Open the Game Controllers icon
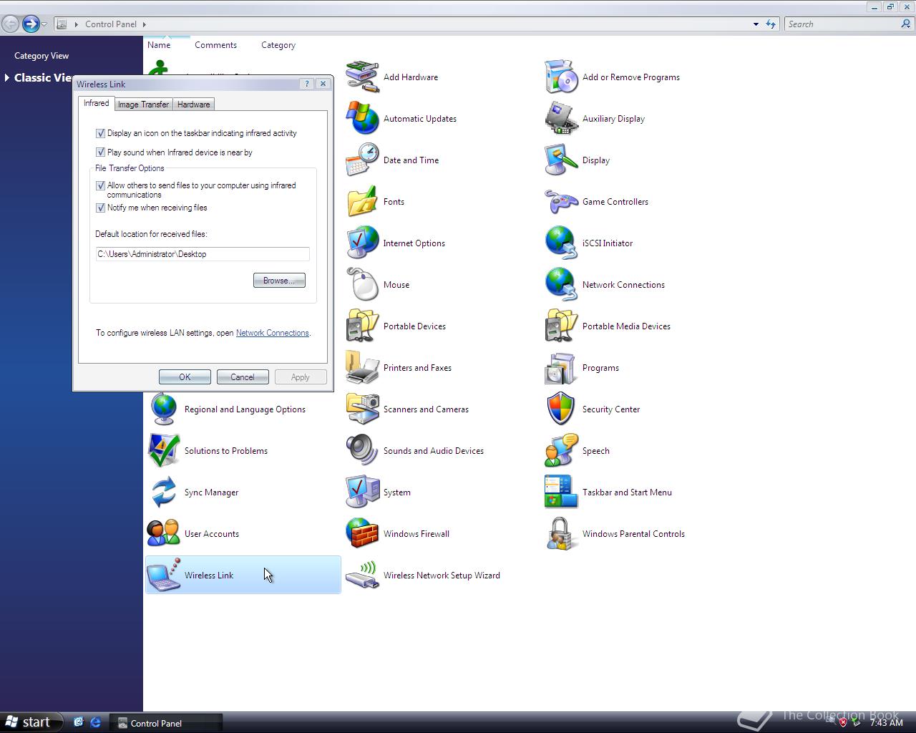Viewport: 916px width, 733px height. (561, 202)
